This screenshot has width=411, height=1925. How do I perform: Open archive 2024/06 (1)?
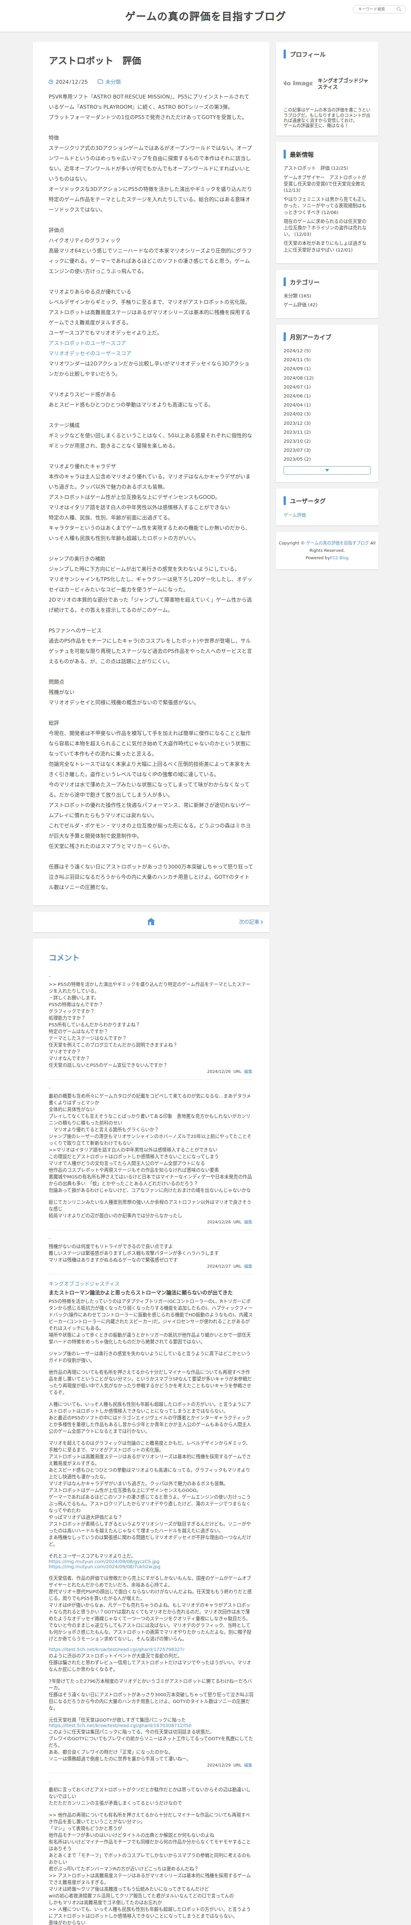pos(297,396)
